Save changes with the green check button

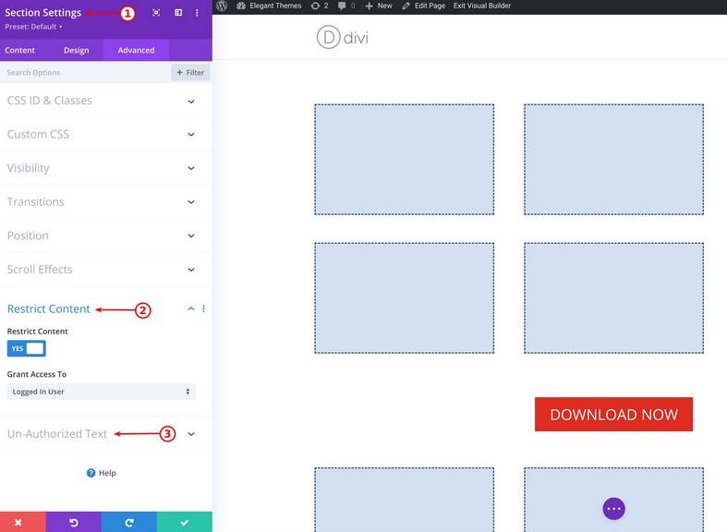(185, 522)
